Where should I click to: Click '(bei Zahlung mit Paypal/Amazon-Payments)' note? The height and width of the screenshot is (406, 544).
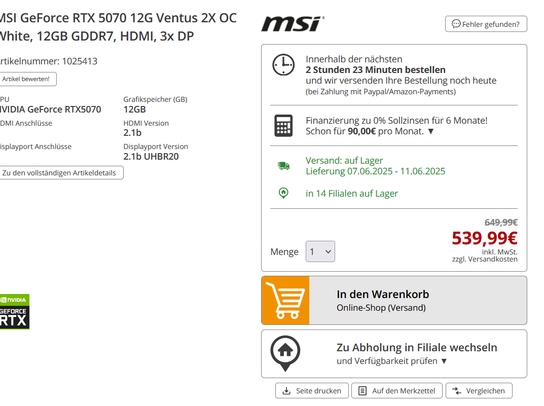(x=381, y=92)
